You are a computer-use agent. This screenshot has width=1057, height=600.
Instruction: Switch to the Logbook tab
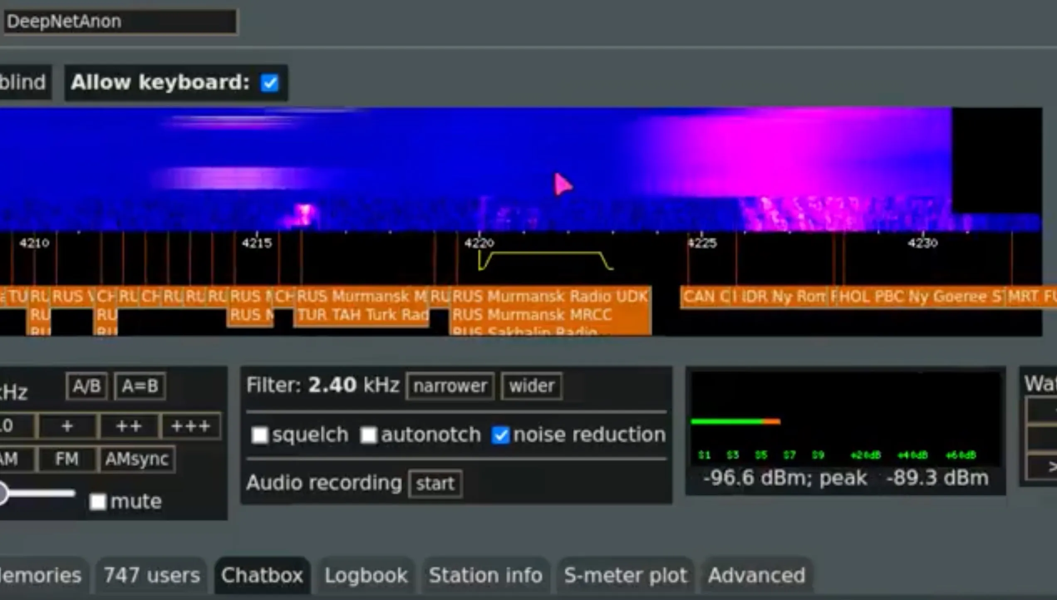click(366, 575)
